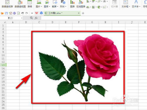This screenshot has height=110, width=147.
Task: Undo the last action
Action: click(23, 13)
